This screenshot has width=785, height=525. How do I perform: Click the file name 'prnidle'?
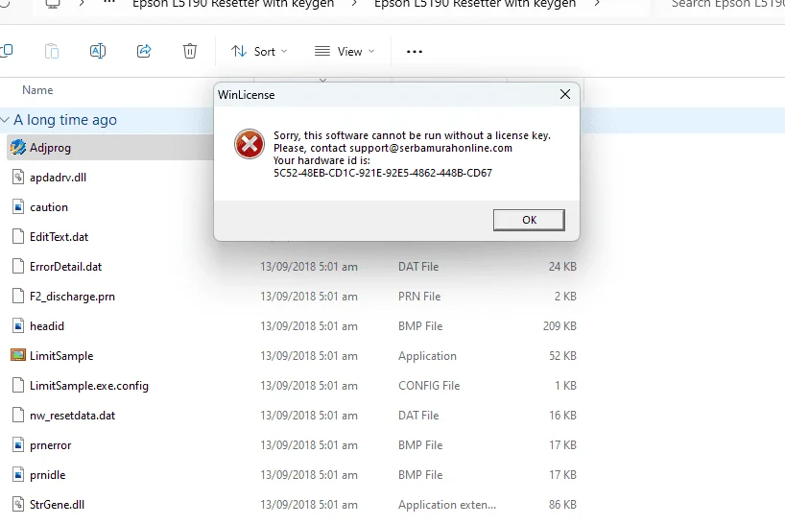48,475
